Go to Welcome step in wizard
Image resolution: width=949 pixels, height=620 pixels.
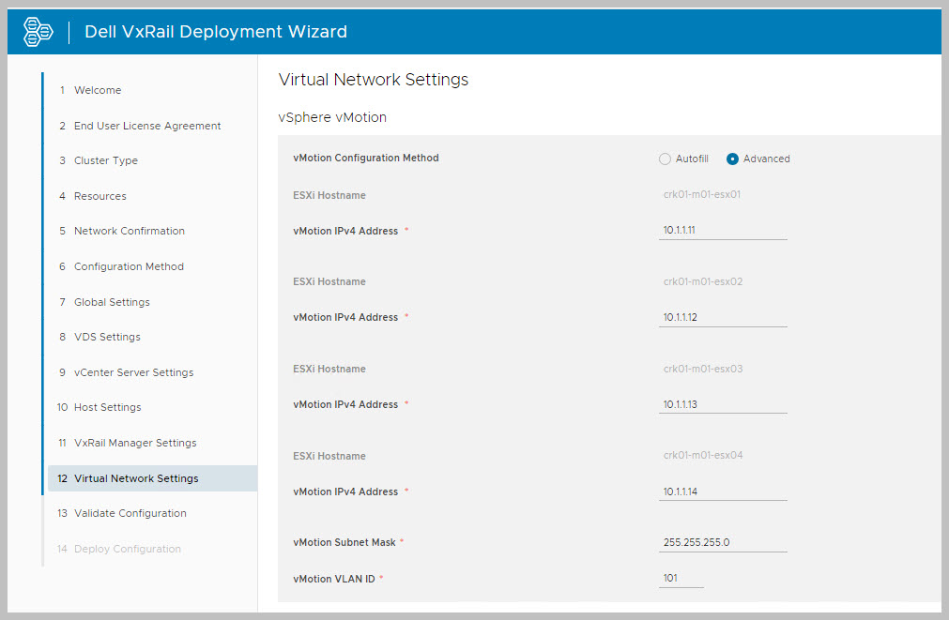click(x=98, y=91)
